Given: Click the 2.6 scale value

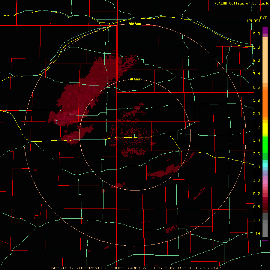Looking at the screenshot, I should click(256, 154).
